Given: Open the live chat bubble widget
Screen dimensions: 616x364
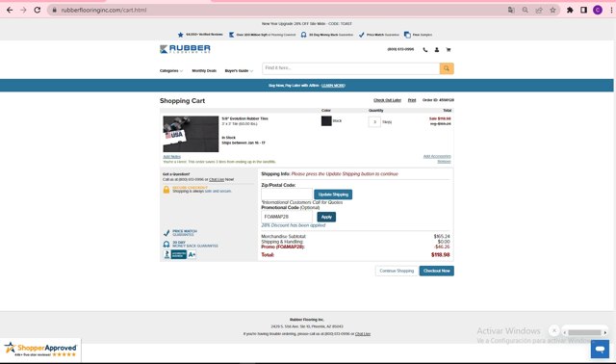Looking at the screenshot, I should (x=600, y=349).
